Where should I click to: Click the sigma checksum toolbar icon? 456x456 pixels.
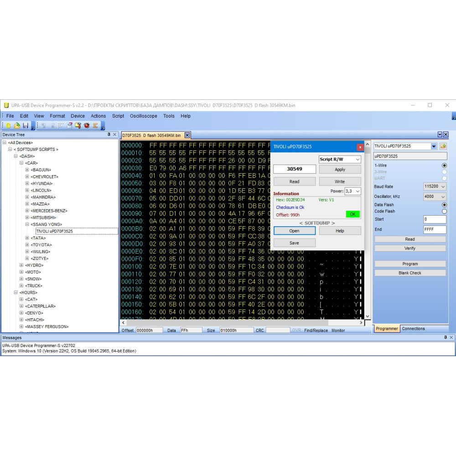click(x=95, y=126)
